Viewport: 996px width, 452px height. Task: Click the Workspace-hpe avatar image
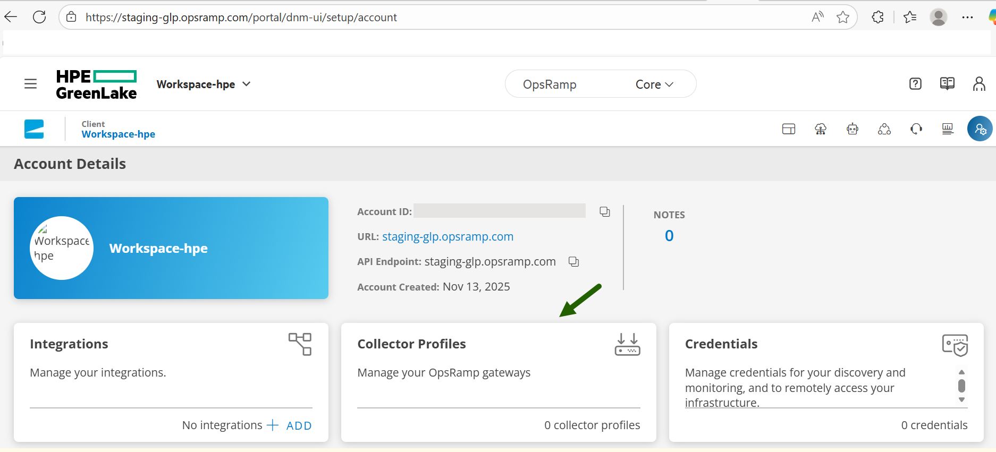click(x=62, y=248)
